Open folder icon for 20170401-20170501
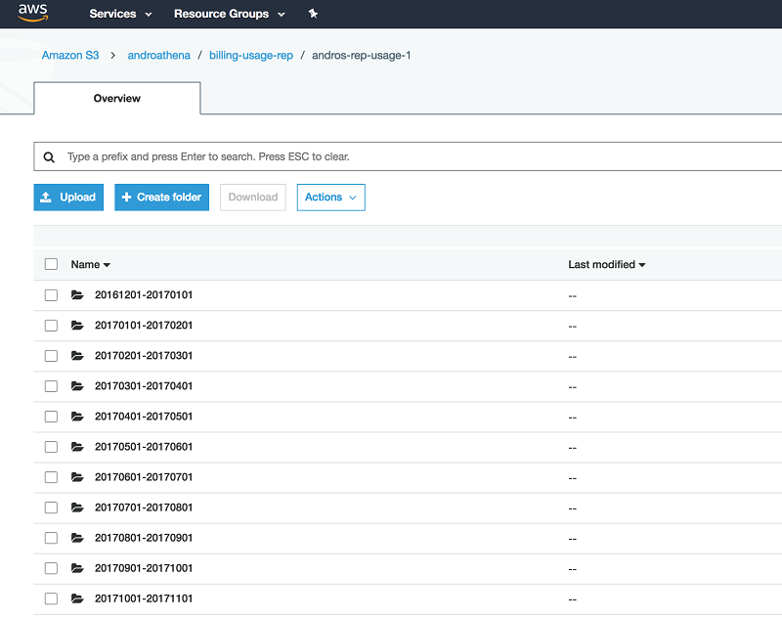 [77, 417]
